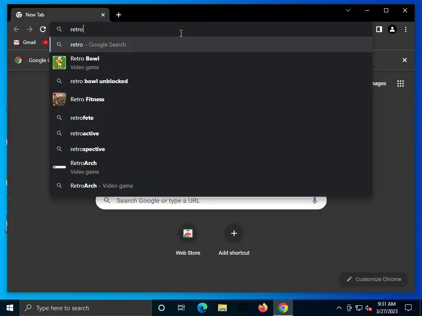The height and width of the screenshot is (316, 422).
Task: Click the Chrome taskbar icon
Action: coord(283,308)
